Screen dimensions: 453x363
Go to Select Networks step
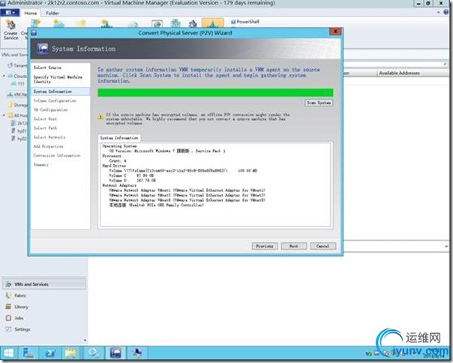(49, 137)
